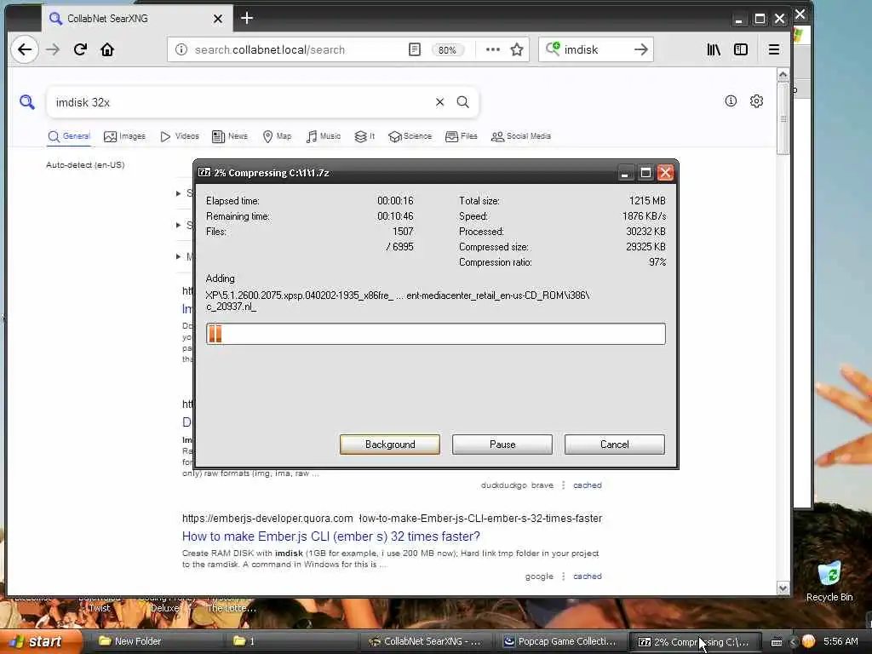872x654 pixels.
Task: Click the 80% zoom level indicator
Action: [447, 50]
